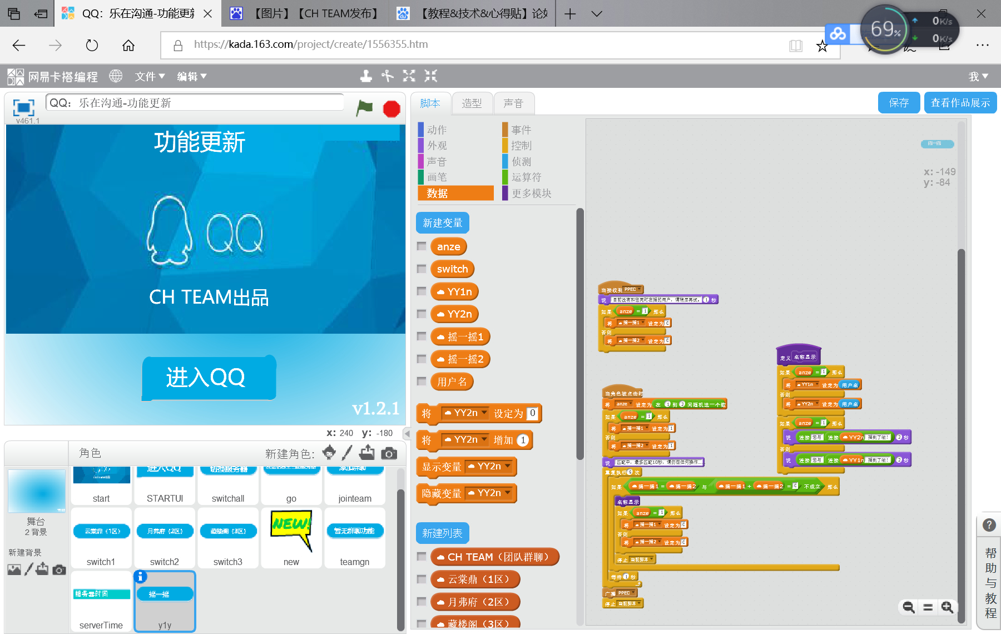
Task: Open the globe language selector
Action: 116,76
